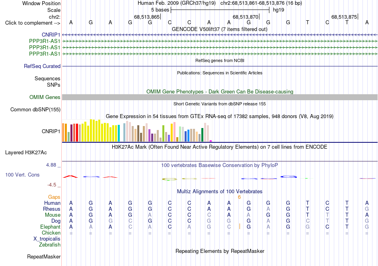Click the Zebrafish species label
Viewport: 378px width, 266px height.
[x=50, y=245]
